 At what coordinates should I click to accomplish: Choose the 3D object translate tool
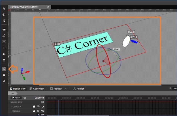pyautogui.click(x=4, y=21)
